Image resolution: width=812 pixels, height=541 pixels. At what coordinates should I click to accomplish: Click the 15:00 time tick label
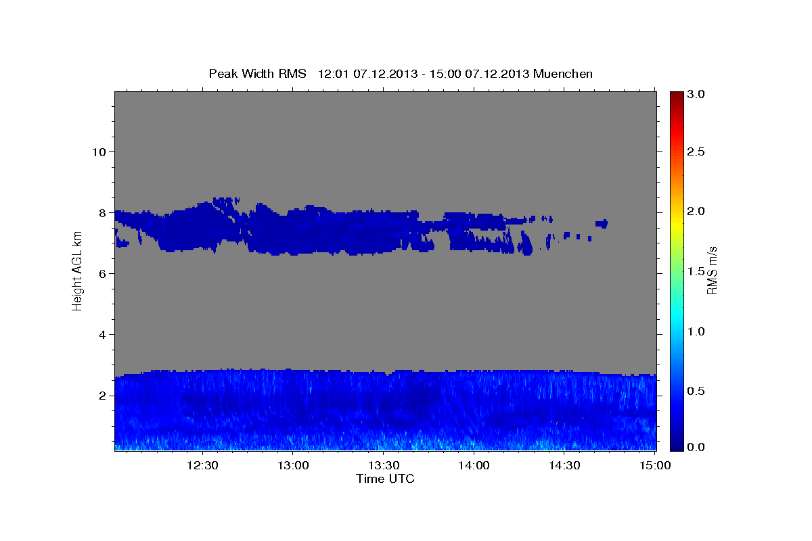655,466
